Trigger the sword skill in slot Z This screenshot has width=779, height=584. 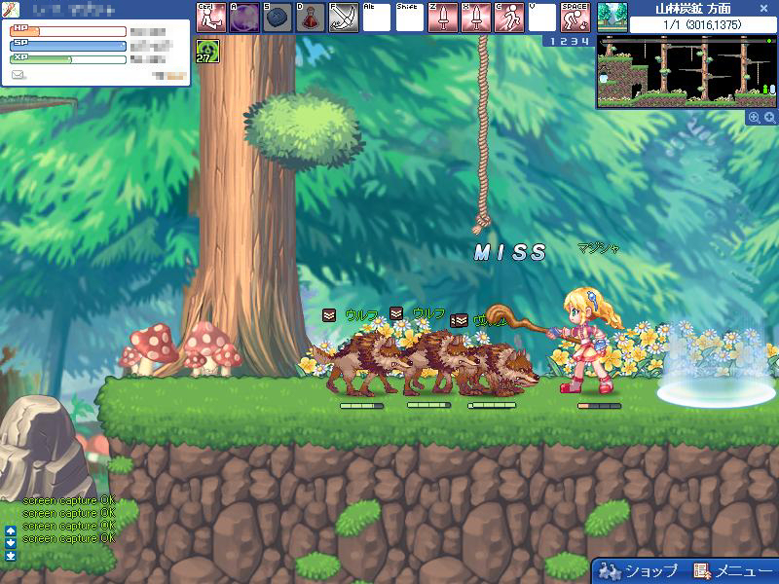(443, 18)
